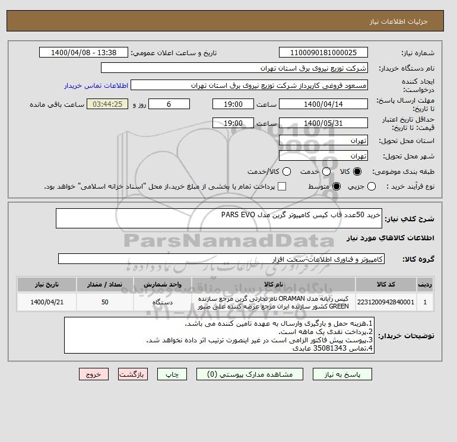Click the remaining days field showing 6

coord(169,104)
